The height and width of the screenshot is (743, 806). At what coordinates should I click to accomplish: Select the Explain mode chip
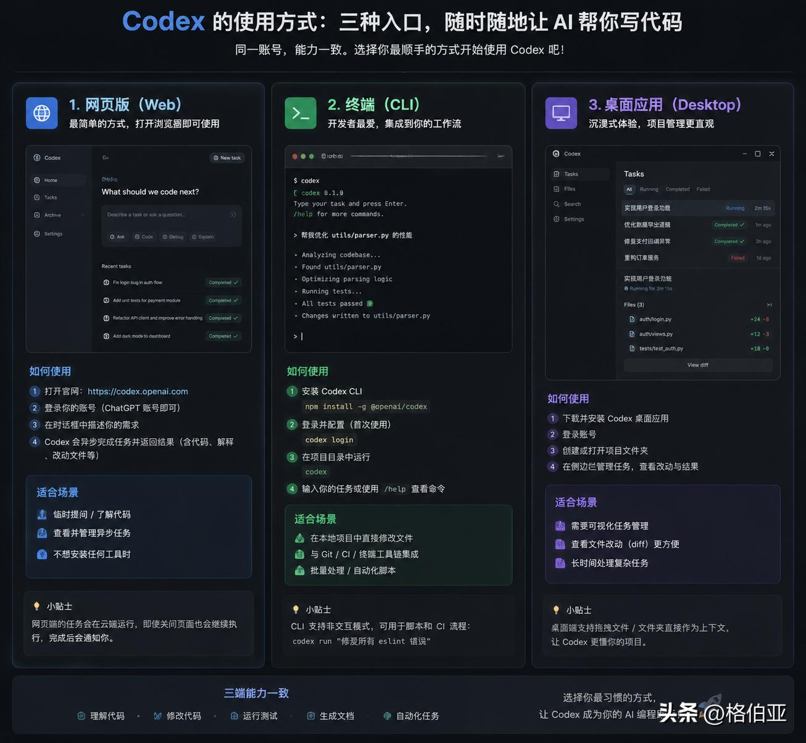click(x=203, y=237)
